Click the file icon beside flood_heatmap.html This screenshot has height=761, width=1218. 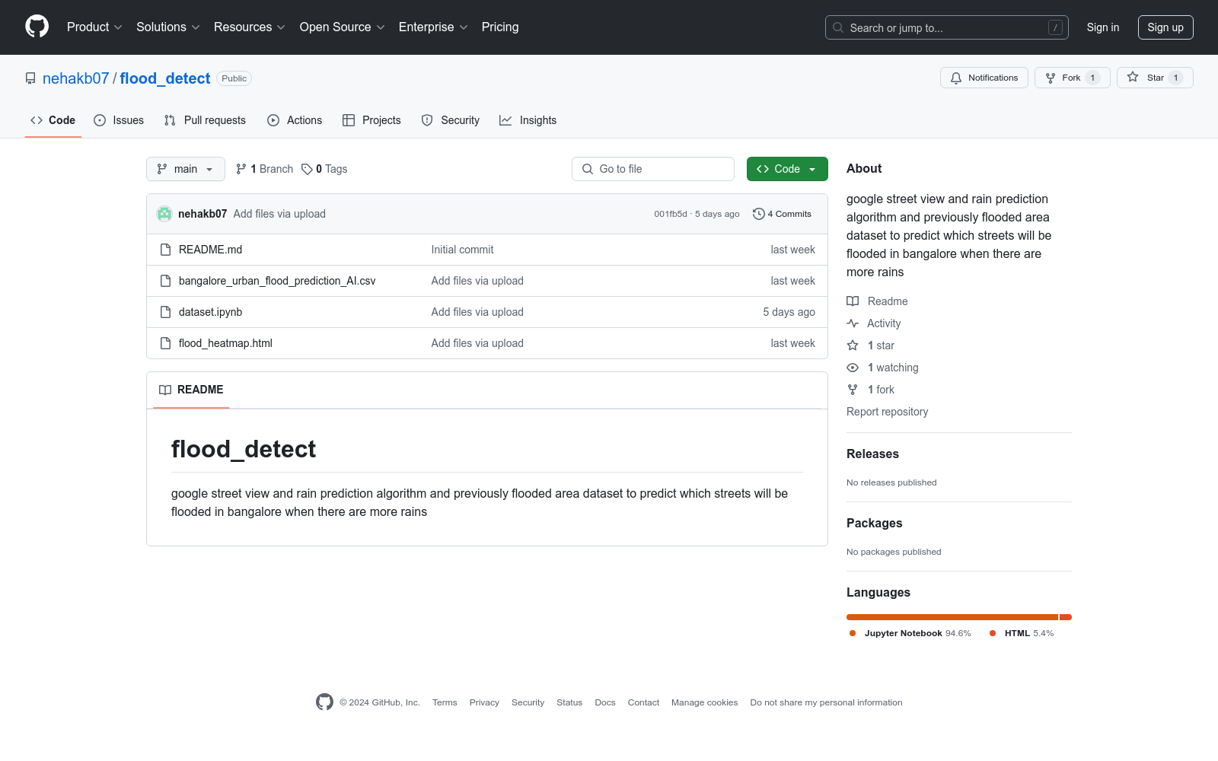(165, 343)
